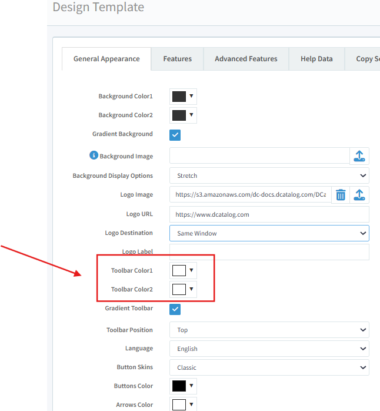Pick a color for Toolbar Color1

183,271
